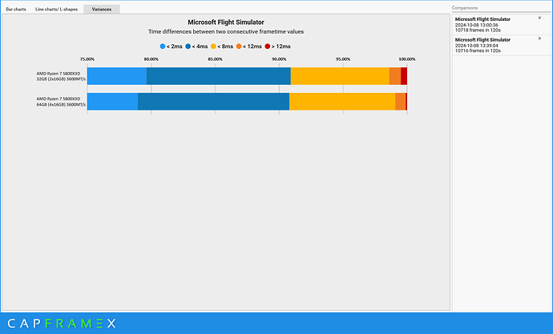The height and width of the screenshot is (334, 553).
Task: Click the 64GB bar's orange < 12ms segment
Action: [x=400, y=102]
